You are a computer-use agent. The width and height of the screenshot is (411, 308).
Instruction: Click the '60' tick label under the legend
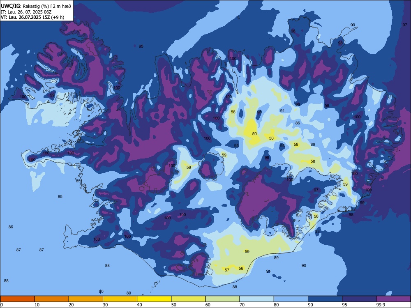tap(208, 305)
